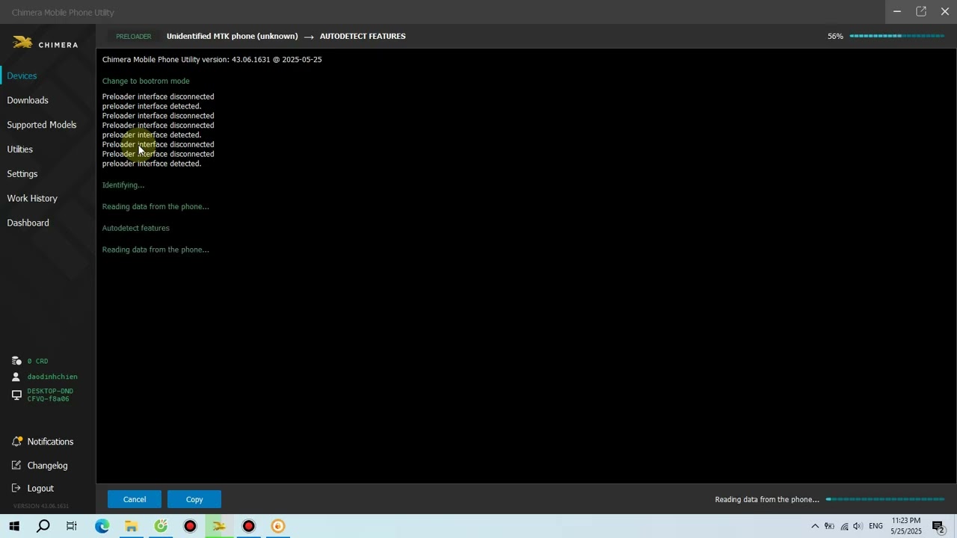Click the 'Change to bootrom mode' line
957x538 pixels.
click(x=146, y=81)
